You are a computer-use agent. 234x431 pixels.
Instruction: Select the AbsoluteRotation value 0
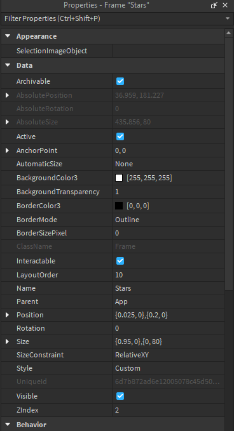117,109
